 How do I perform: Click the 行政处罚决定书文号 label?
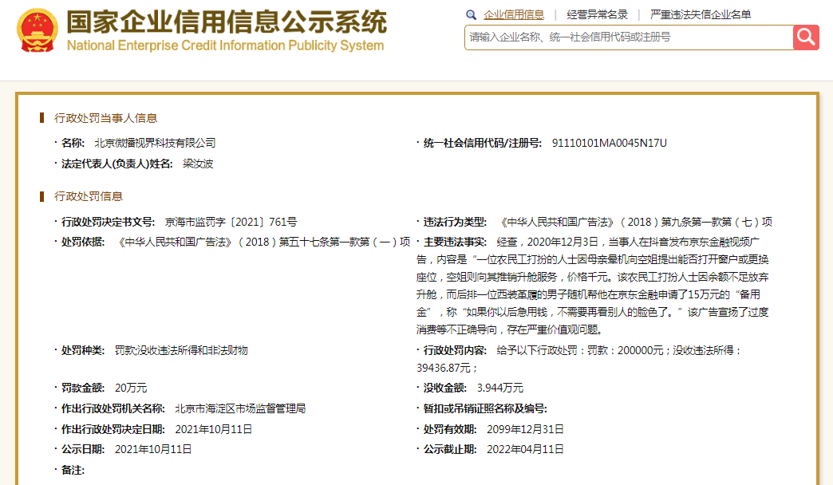(108, 222)
